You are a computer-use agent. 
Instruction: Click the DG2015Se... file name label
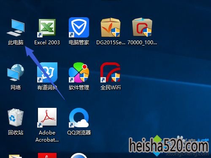click(111, 43)
